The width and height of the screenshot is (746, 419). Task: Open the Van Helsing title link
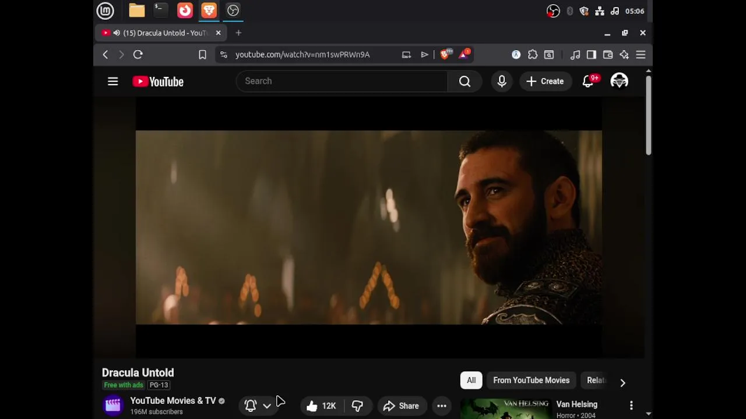point(577,404)
